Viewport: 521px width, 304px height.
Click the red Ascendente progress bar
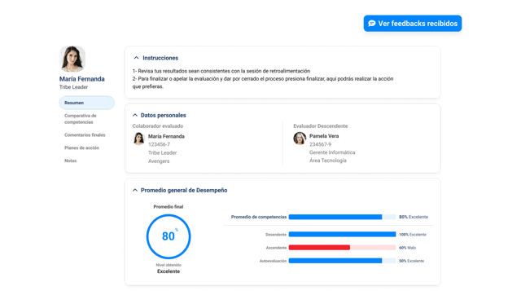pos(342,248)
